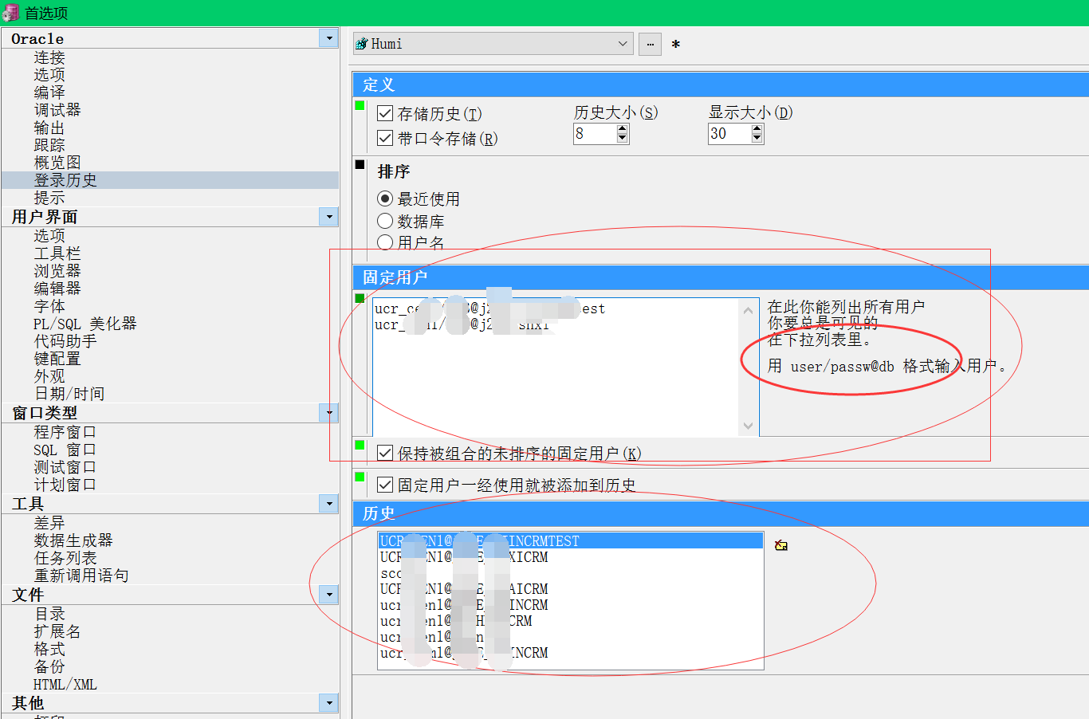Click green indicator beside 固定用户 list
The image size is (1089, 719).
tap(360, 298)
